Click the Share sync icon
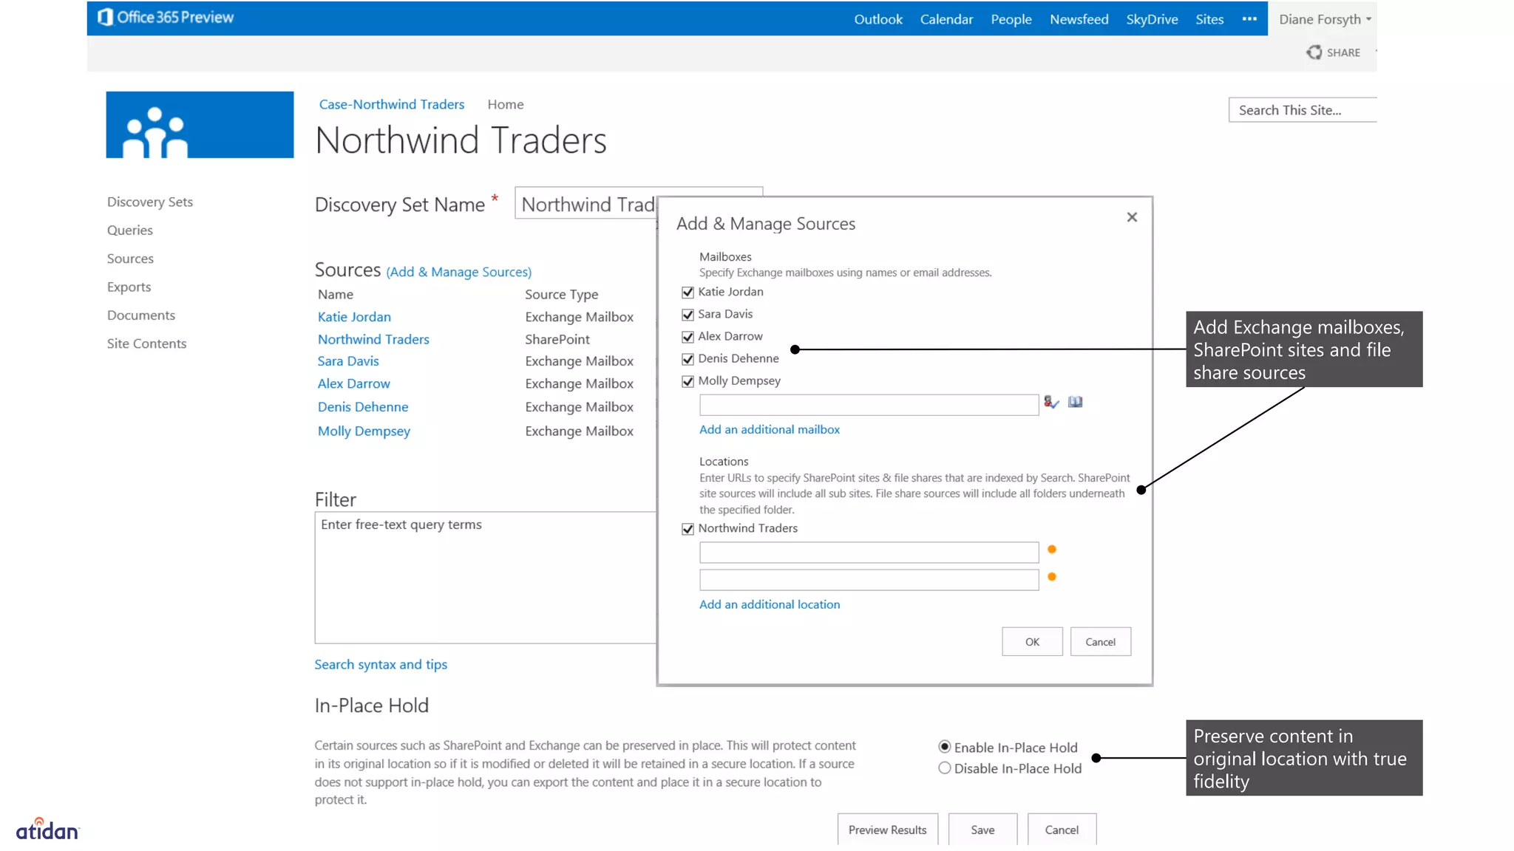 [x=1314, y=52]
